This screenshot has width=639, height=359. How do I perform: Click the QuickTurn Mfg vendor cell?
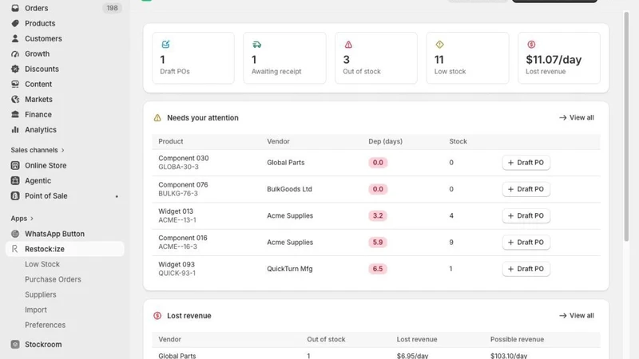[x=290, y=269]
